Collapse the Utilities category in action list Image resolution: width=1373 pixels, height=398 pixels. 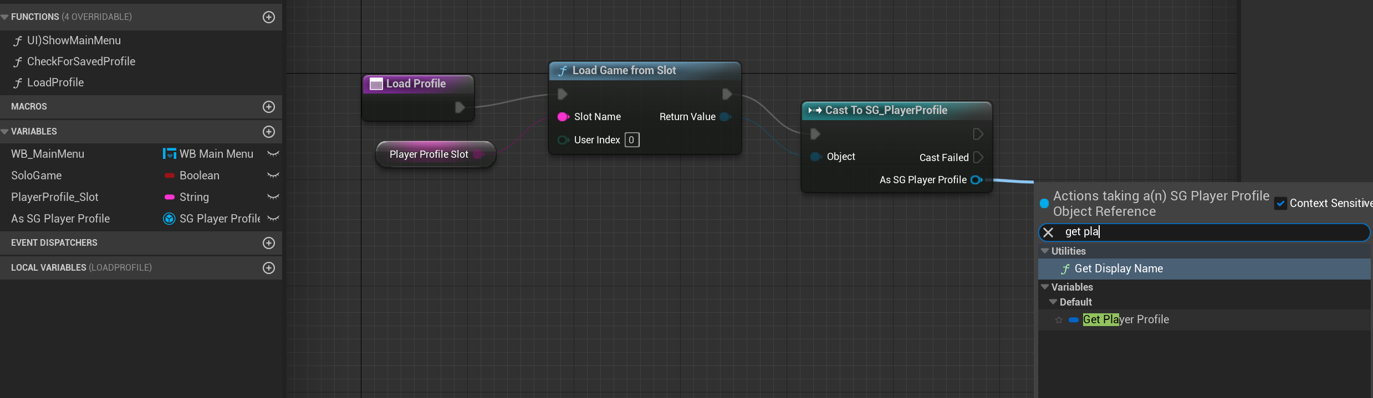[1045, 251]
